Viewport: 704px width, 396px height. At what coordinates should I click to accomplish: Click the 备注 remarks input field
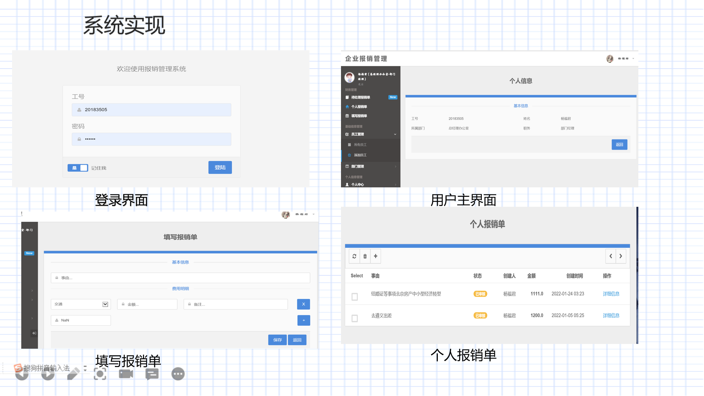coord(236,304)
